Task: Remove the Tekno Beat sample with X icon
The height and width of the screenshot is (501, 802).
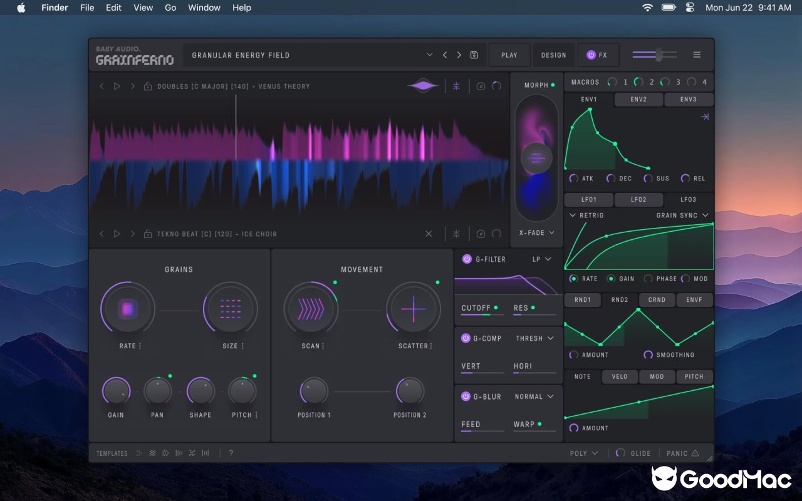Action: coord(429,234)
